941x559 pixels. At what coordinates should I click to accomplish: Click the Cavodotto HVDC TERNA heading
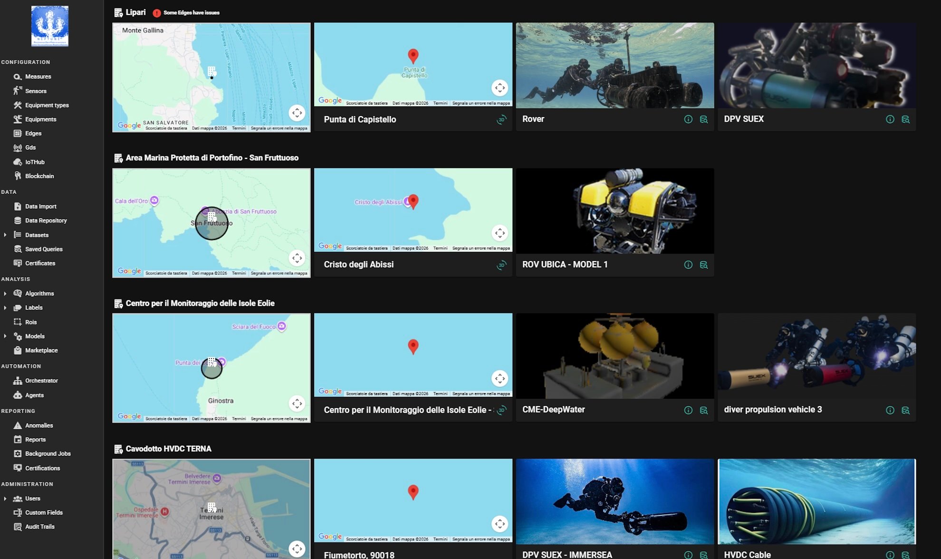169,449
